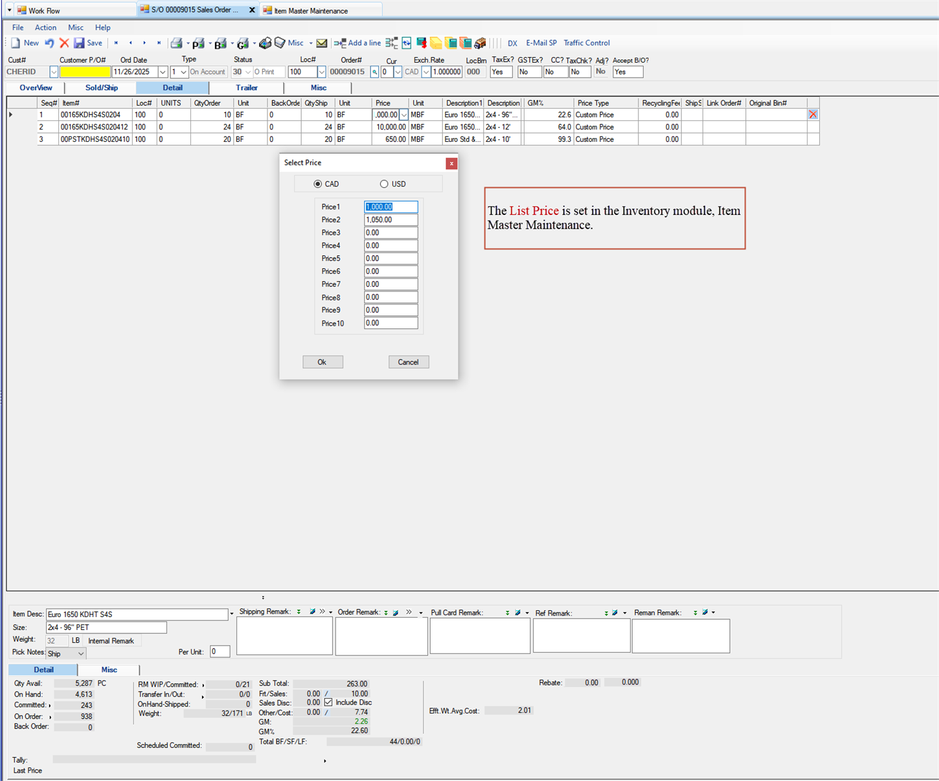
Task: Open the Action menu
Action: (45, 27)
